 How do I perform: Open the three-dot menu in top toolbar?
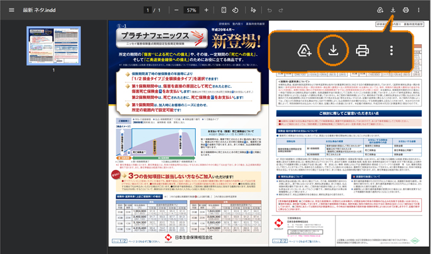[419, 10]
